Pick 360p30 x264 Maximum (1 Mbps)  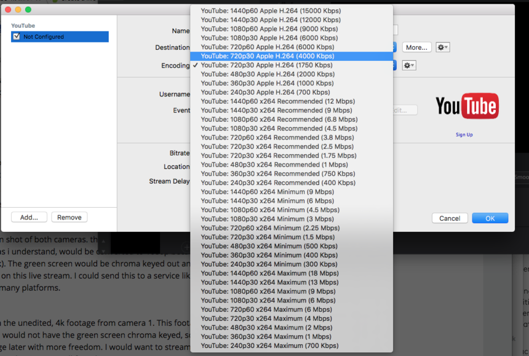tap(292, 337)
